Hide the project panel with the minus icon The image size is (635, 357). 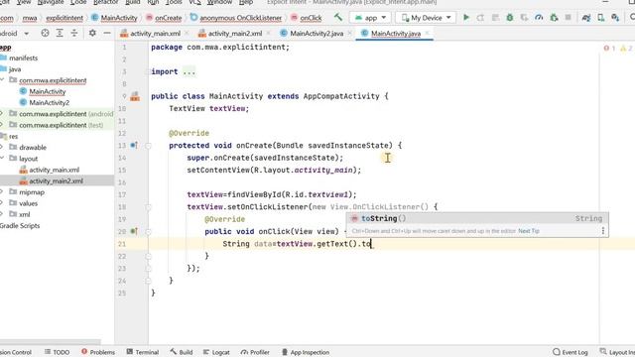pyautogui.click(x=107, y=33)
